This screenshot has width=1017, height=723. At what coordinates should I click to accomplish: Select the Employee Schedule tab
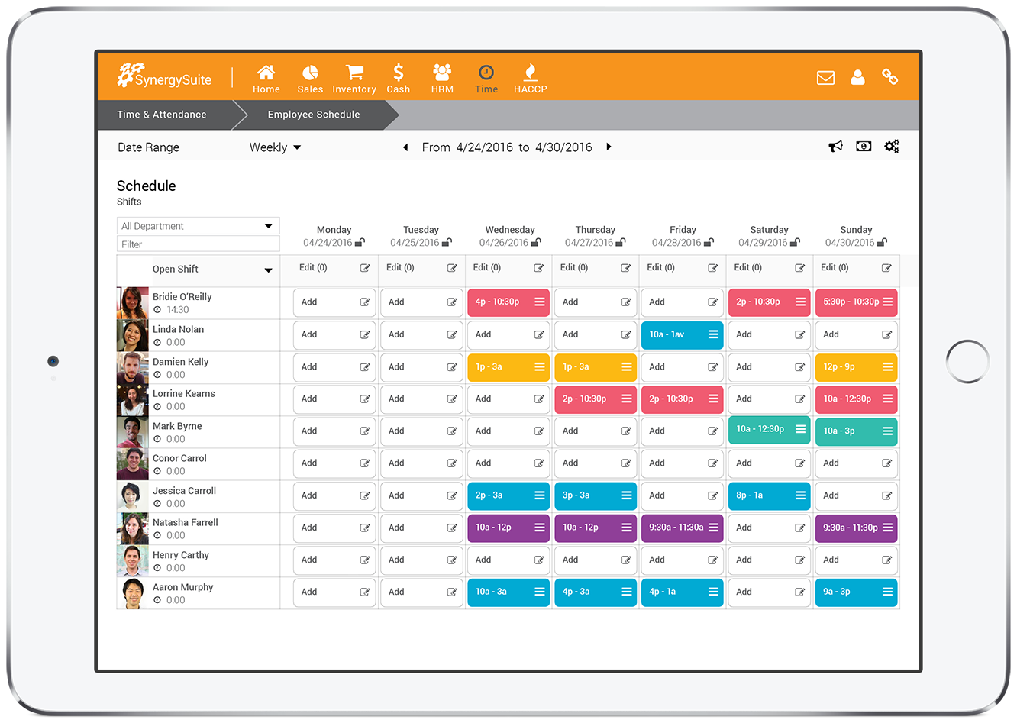(313, 115)
